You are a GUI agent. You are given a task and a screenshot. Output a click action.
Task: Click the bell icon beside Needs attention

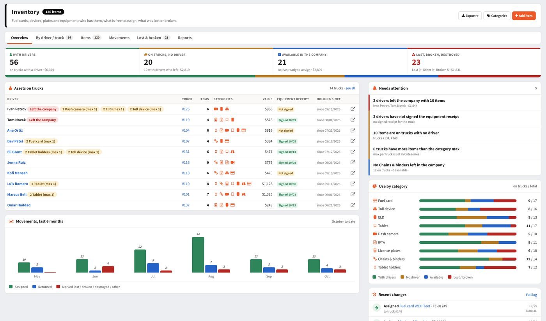click(x=375, y=88)
